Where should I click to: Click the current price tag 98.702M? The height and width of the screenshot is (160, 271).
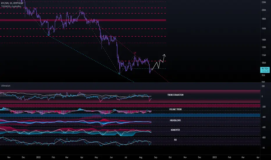265,70
